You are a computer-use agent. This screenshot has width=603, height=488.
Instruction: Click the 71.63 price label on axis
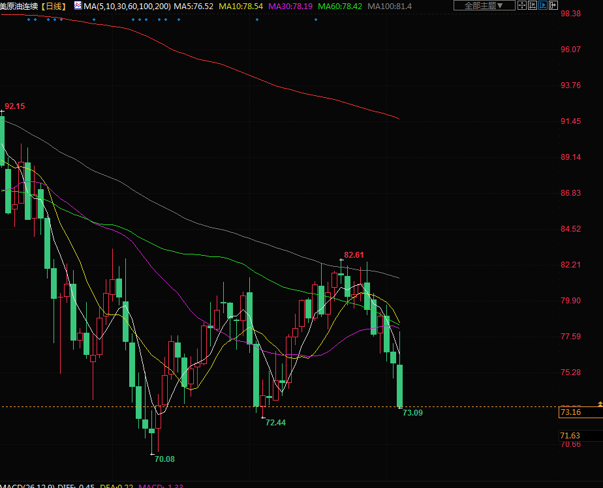(570, 435)
